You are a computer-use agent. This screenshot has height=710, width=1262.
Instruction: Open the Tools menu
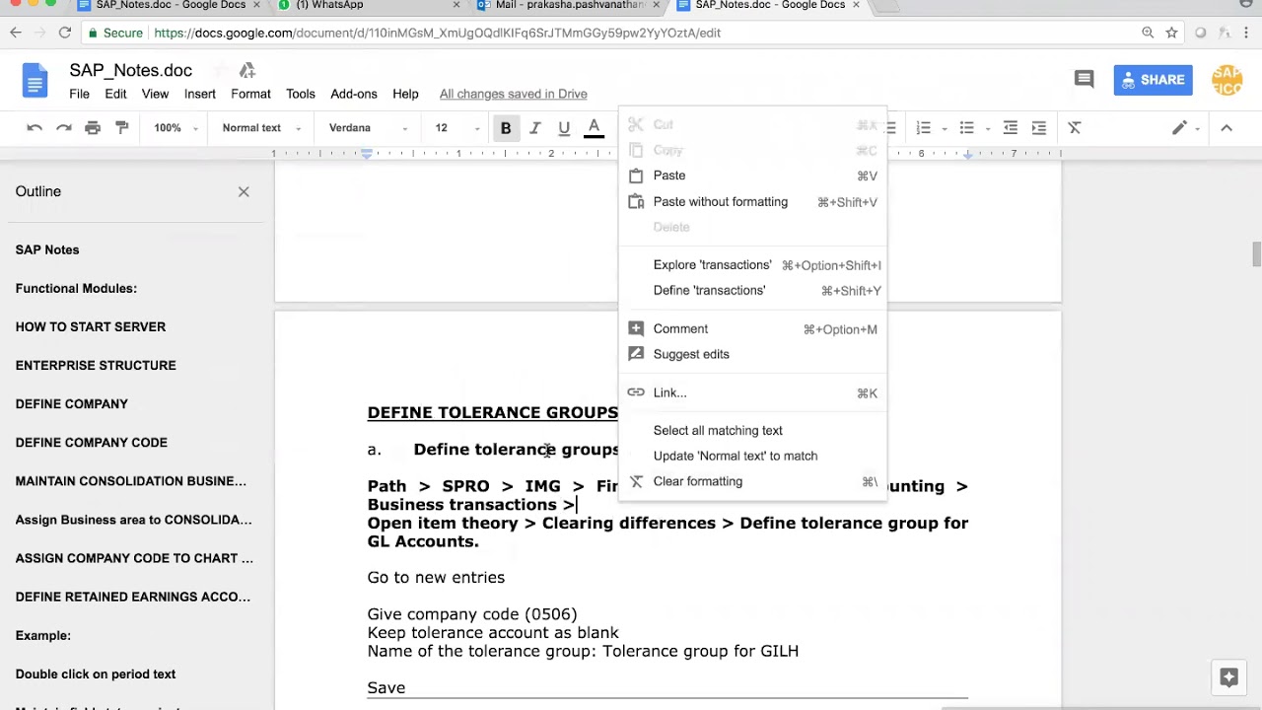(301, 94)
